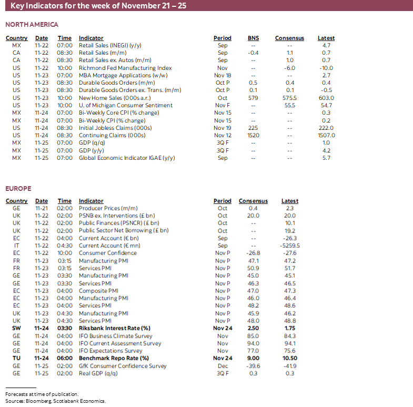Click 'Bi-Weekly CPI (% change)' indicator
The height and width of the screenshot is (407, 413).
point(112,120)
